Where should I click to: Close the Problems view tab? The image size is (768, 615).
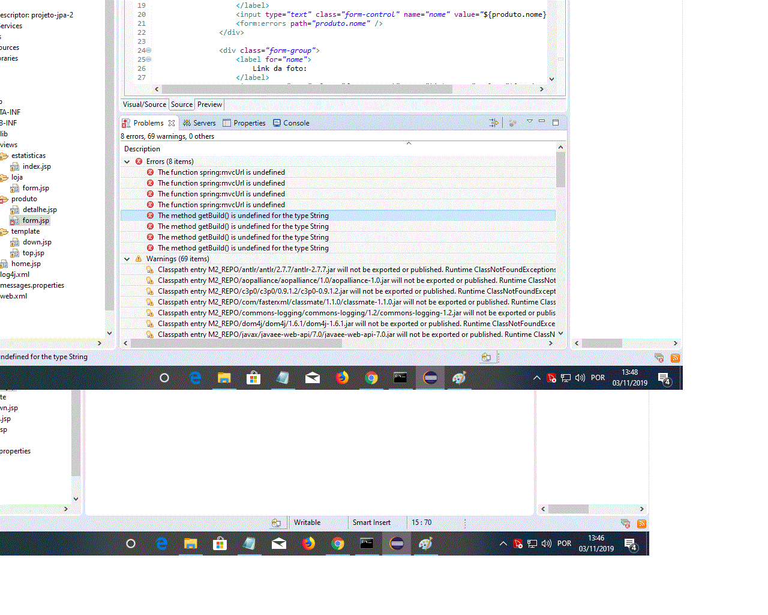coord(172,123)
